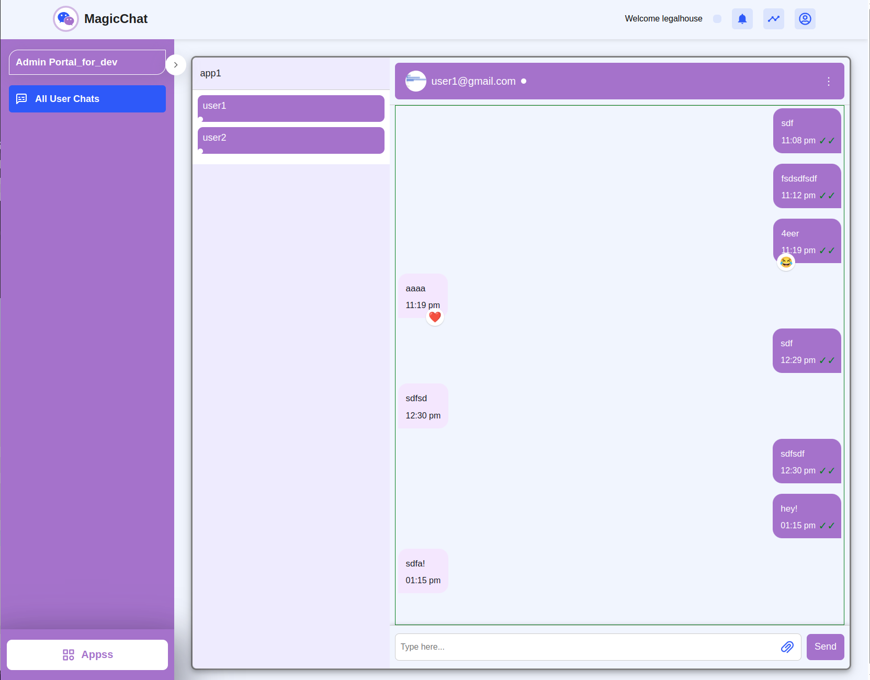Click the heart reaction on aaaa message

click(x=435, y=317)
